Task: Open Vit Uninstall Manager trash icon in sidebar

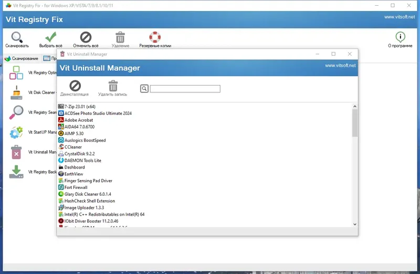Action: click(x=16, y=152)
